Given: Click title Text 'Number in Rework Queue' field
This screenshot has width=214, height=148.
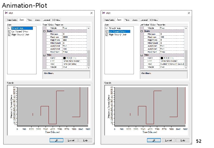Looking at the screenshot, I should [x=172, y=64].
